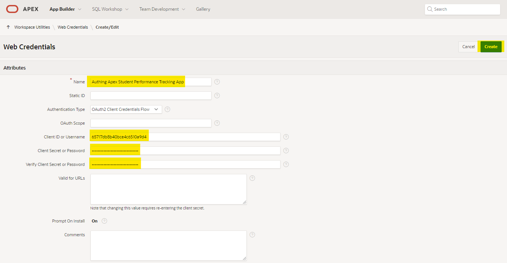507x263 pixels.
Task: Open help icon beside Static ID field
Action: [x=217, y=96]
